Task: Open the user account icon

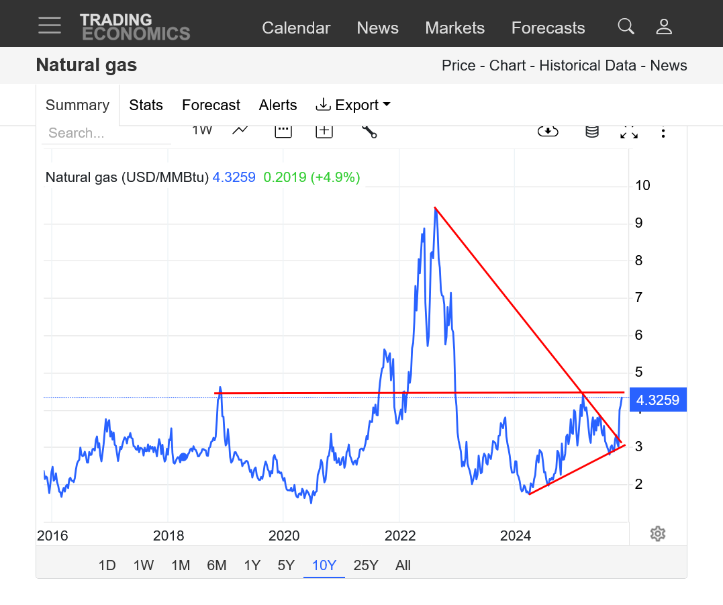Action: click(664, 27)
